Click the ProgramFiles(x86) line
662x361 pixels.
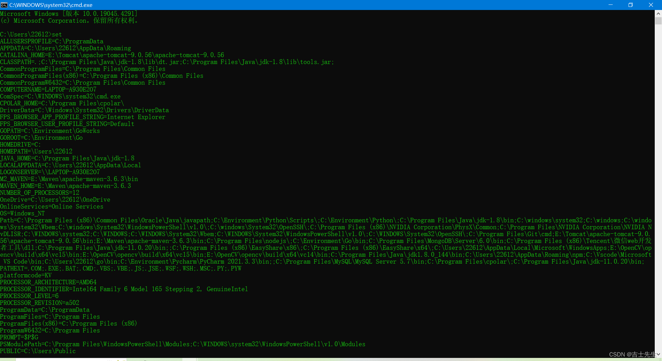69,323
